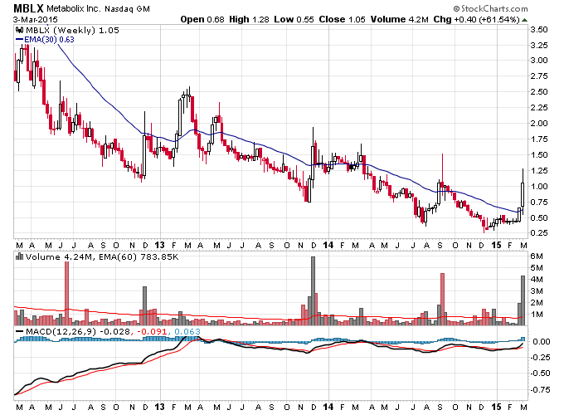The image size is (564, 415).
Task: Click the 3-Mar-2015 chart date
Action: pos(35,19)
